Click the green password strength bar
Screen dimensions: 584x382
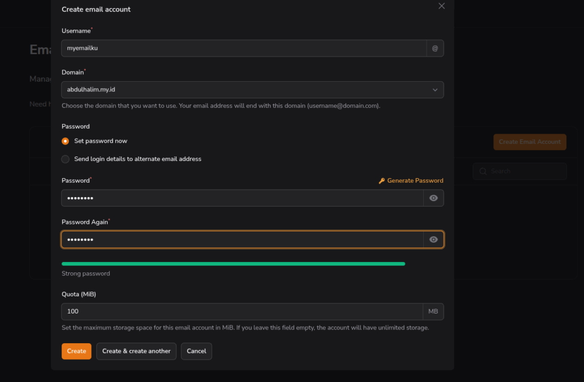(x=233, y=264)
